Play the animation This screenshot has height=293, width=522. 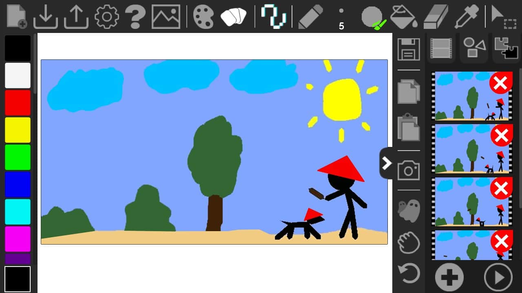[498, 277]
